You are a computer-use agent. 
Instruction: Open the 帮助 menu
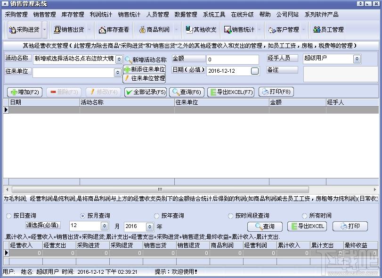pyautogui.click(x=265, y=15)
